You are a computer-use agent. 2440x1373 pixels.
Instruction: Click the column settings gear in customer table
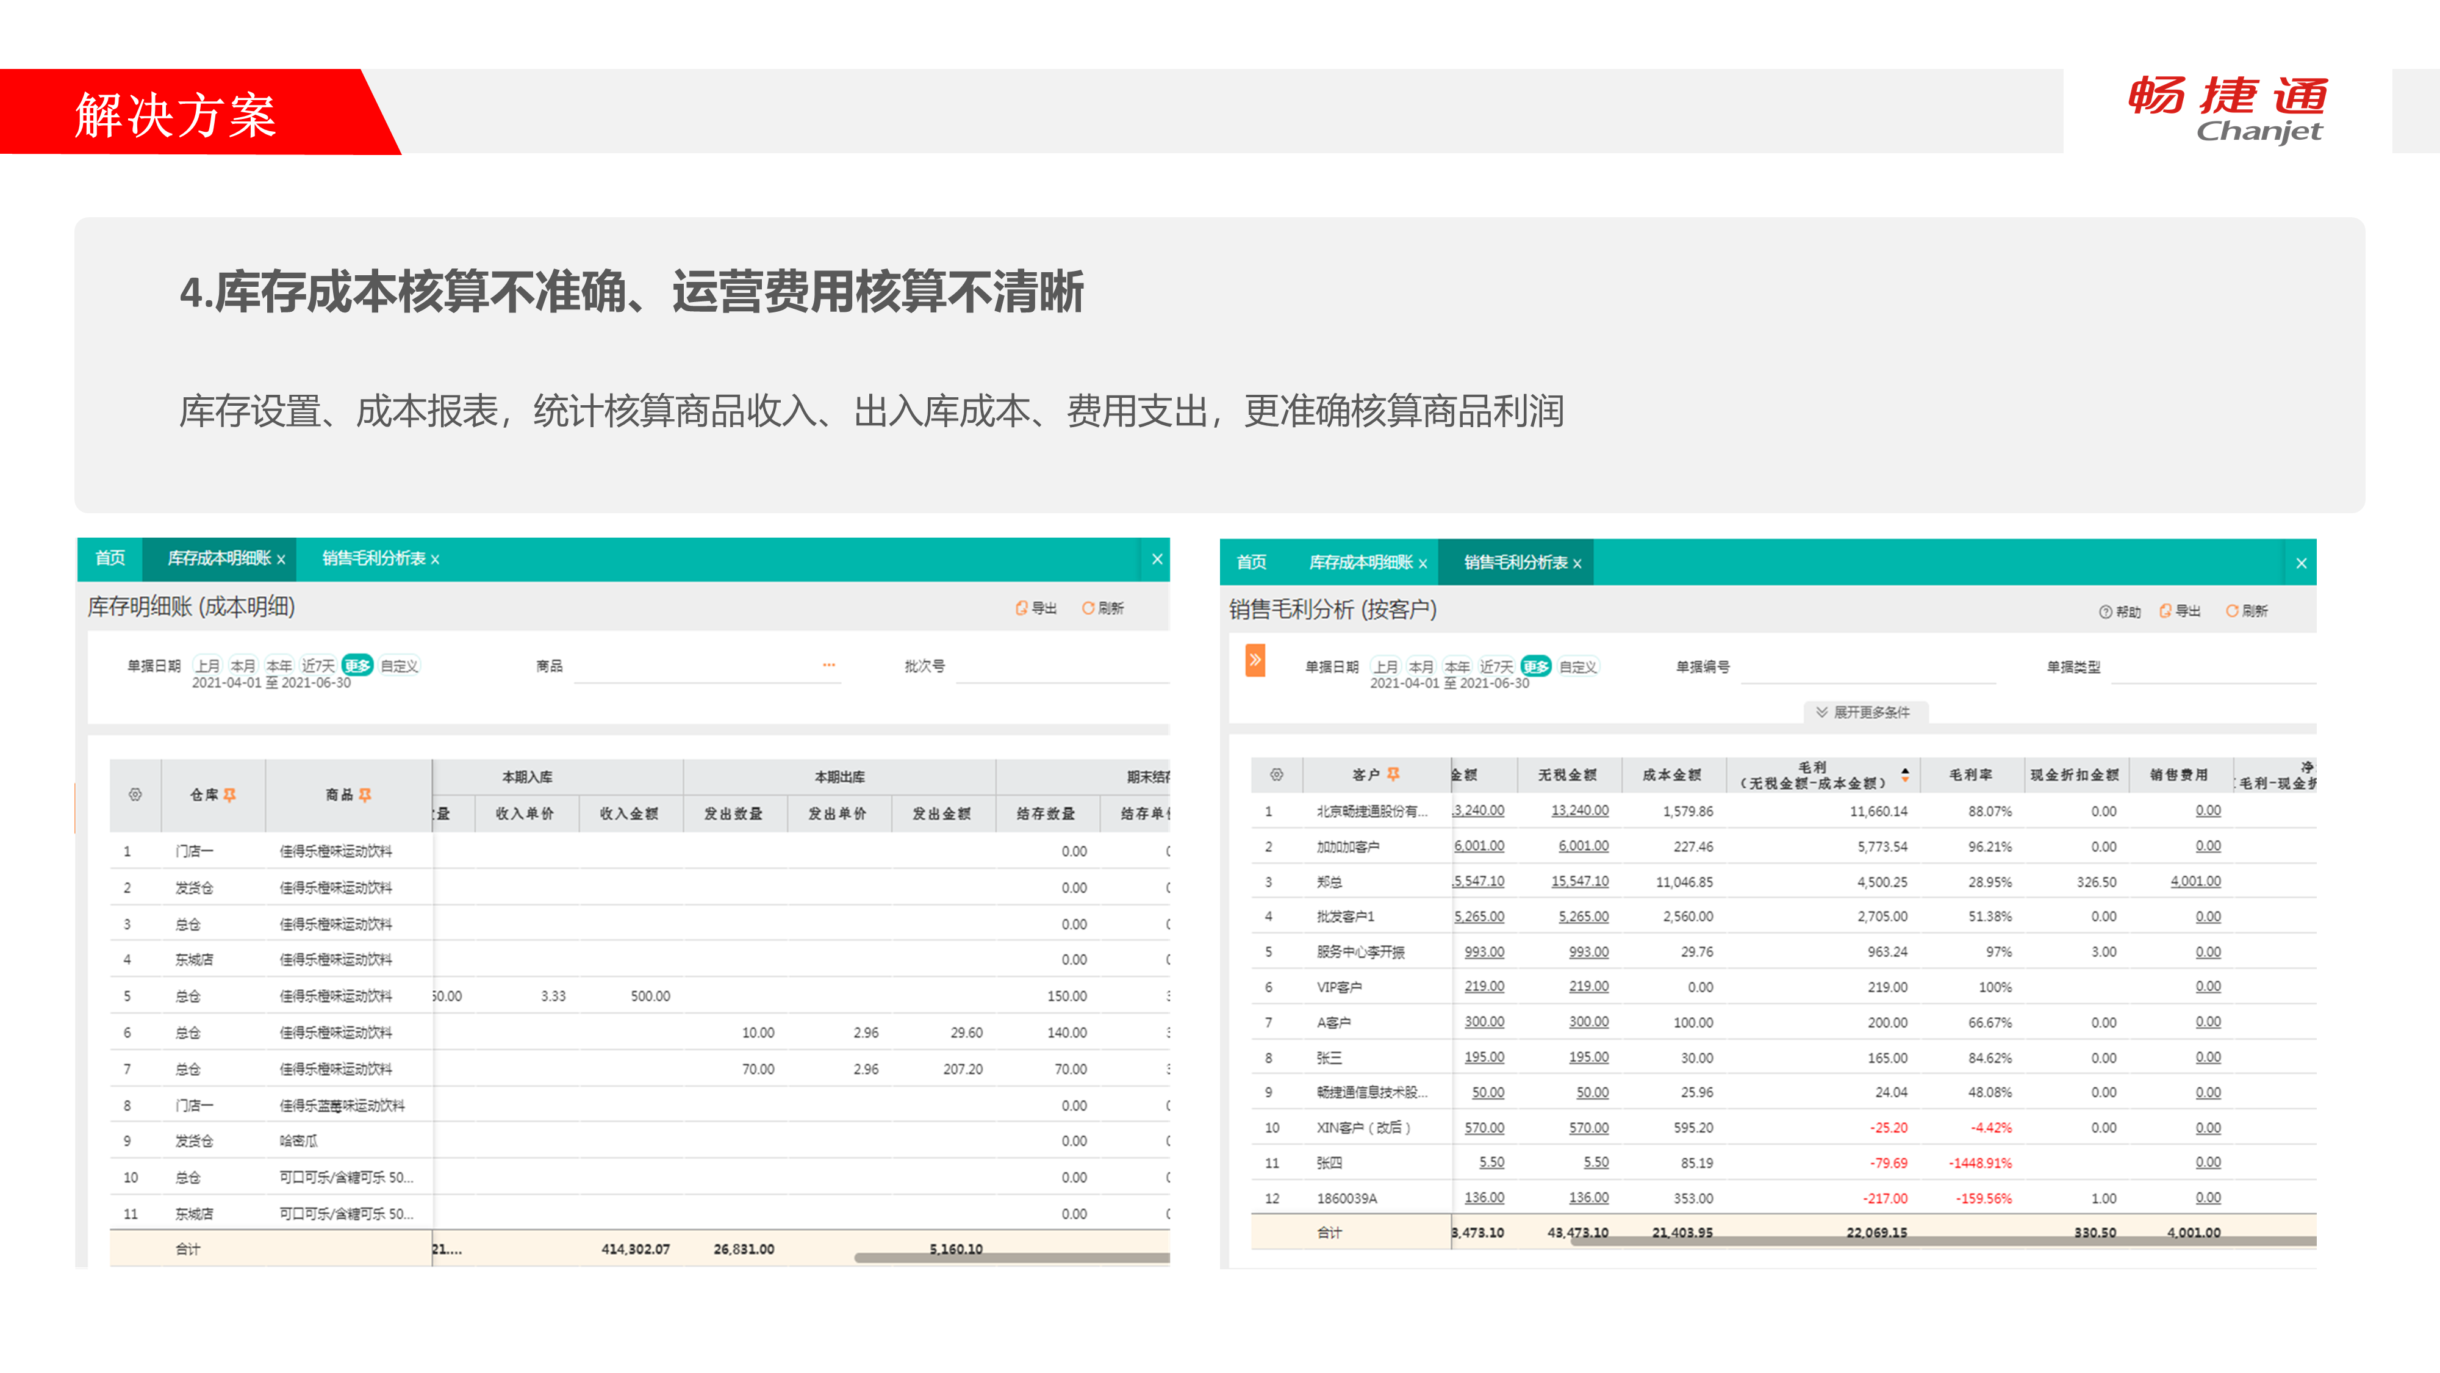point(1277,775)
